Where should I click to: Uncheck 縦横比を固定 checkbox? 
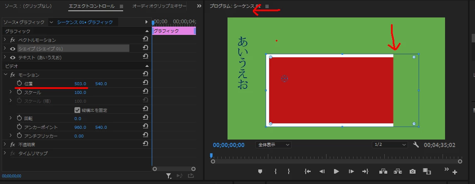[x=77, y=110]
